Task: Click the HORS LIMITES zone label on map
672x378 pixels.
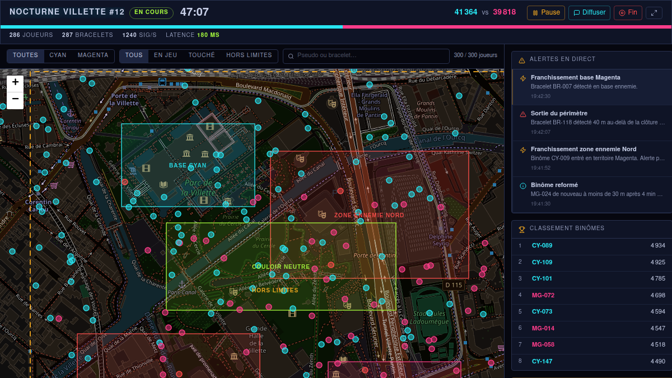Action: tap(275, 291)
